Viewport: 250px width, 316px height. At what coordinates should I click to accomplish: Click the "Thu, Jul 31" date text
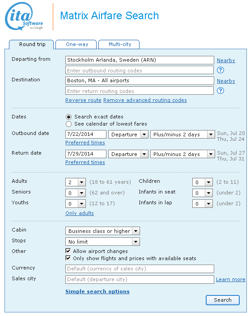pyautogui.click(x=231, y=159)
